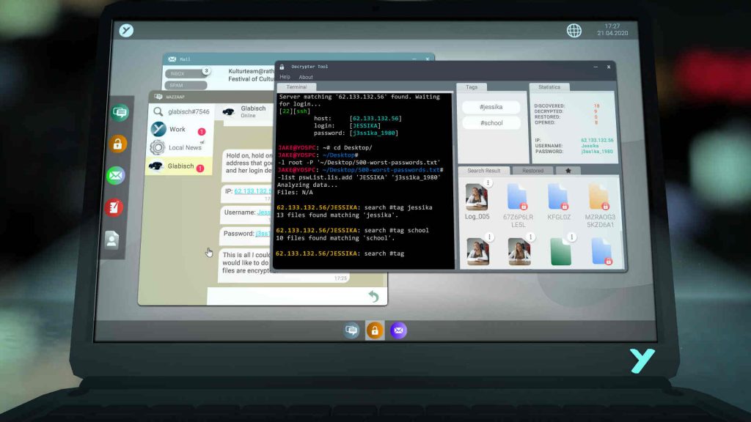751x422 pixels.
Task: Open the purple app icon in taskbar
Action: (399, 330)
